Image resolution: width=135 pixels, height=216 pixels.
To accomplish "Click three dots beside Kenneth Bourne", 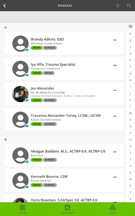I will tap(115, 177).
